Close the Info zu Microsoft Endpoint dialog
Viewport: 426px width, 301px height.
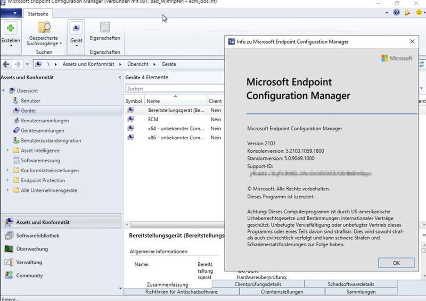(412, 41)
